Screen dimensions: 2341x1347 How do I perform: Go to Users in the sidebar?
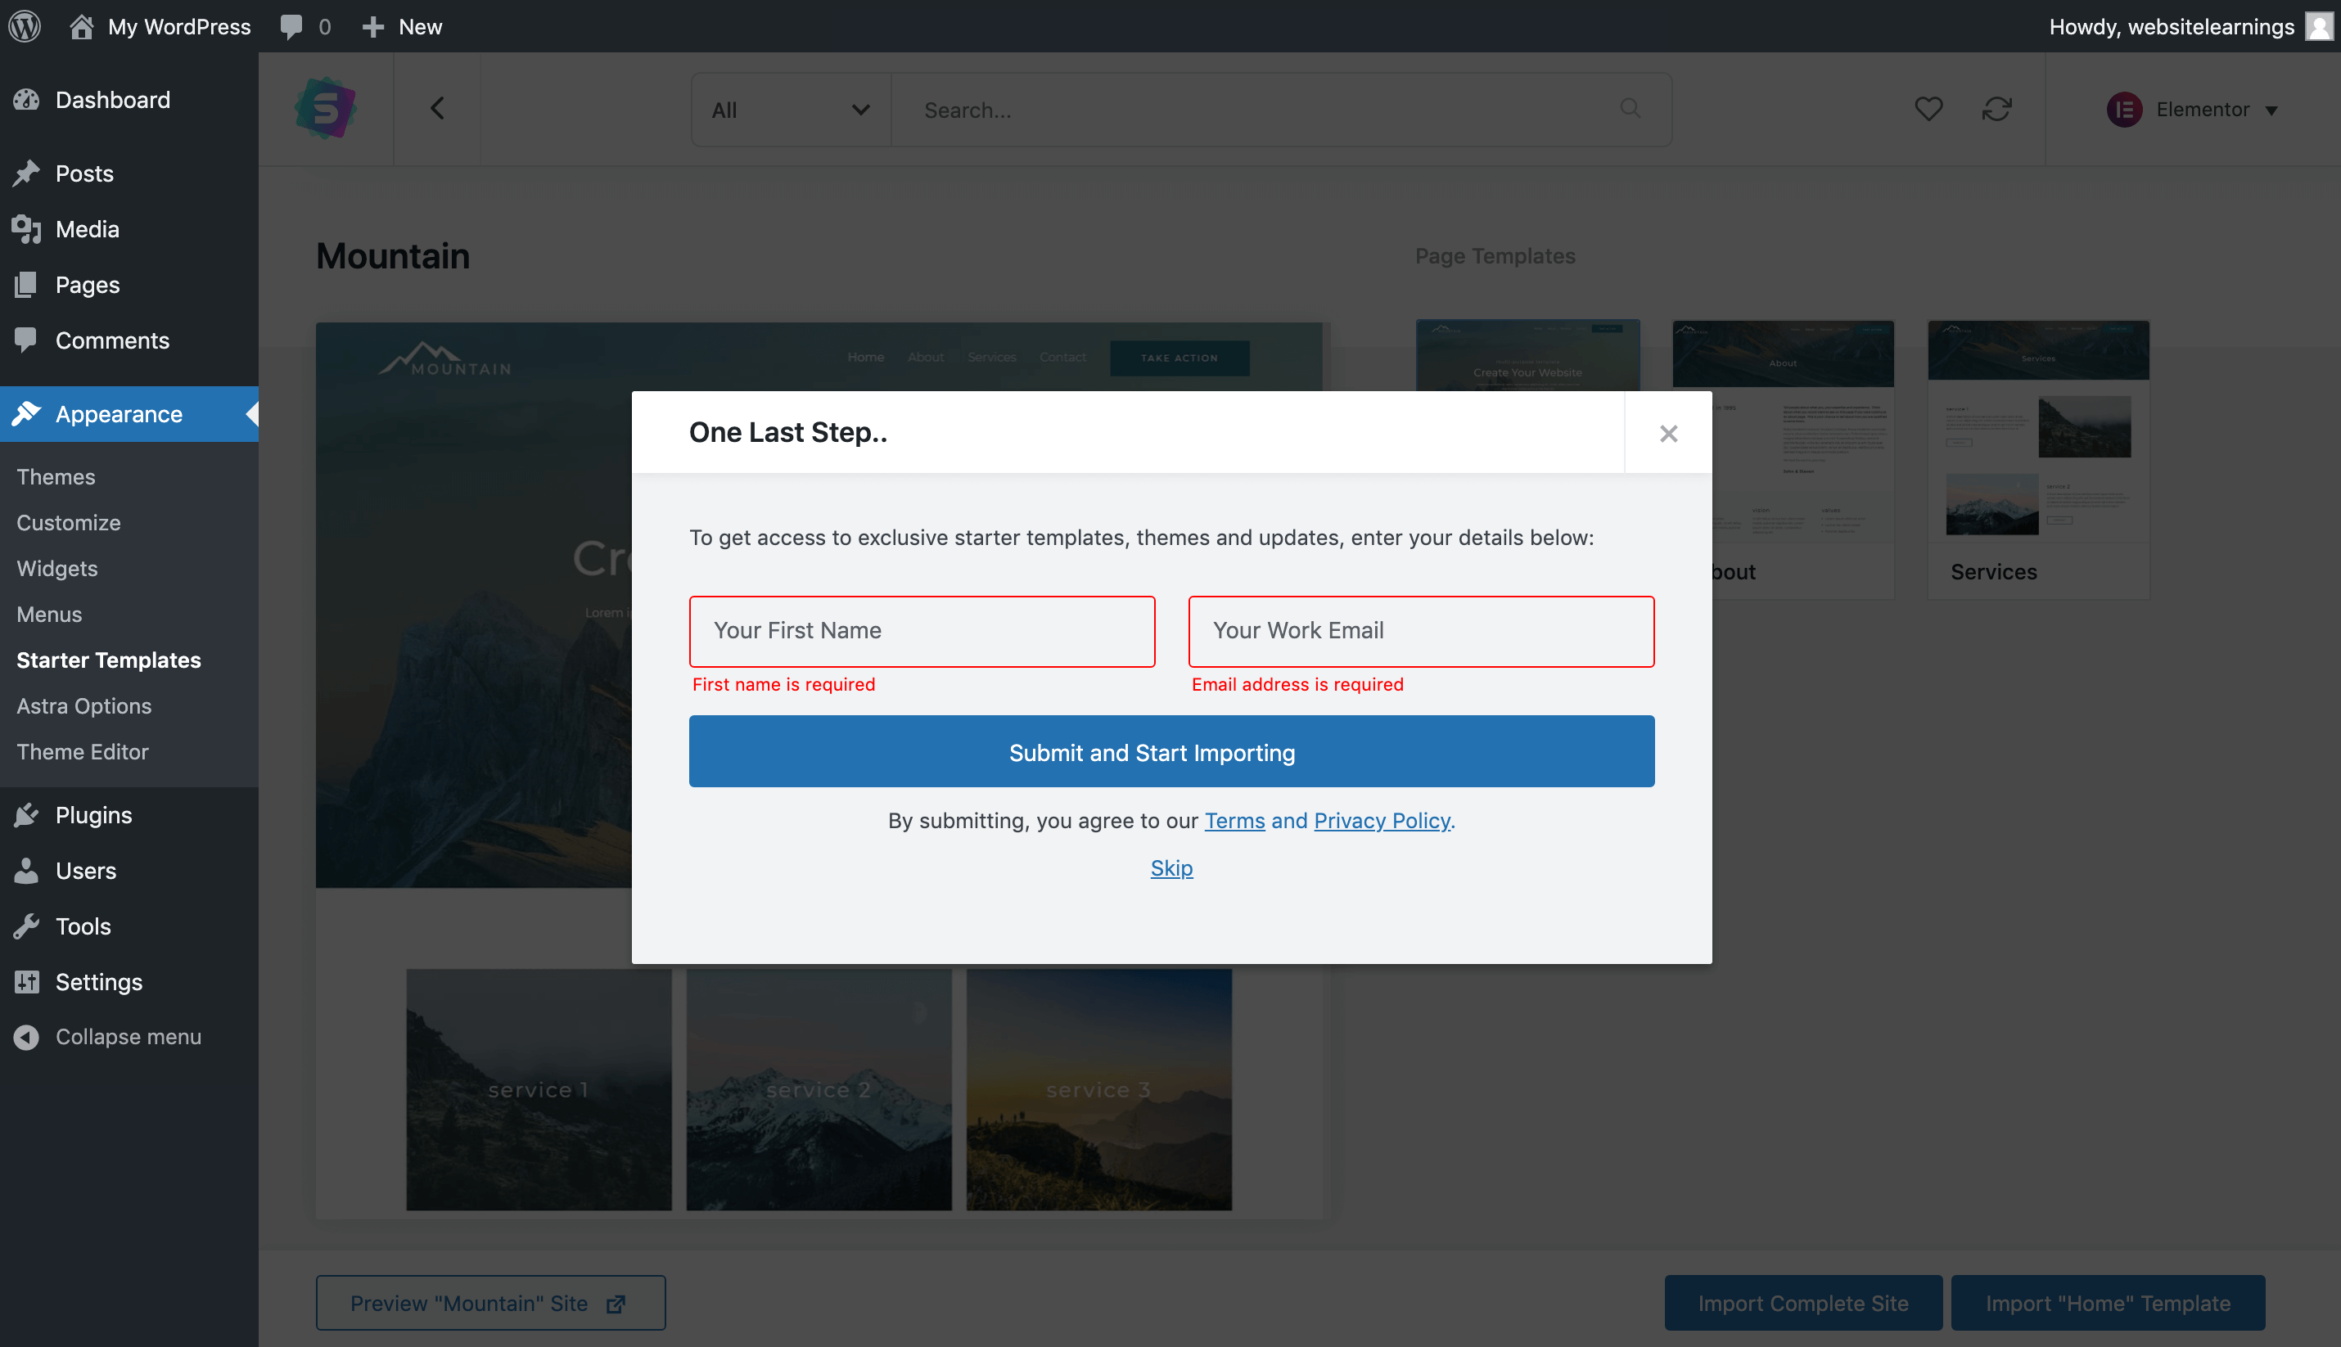click(129, 870)
